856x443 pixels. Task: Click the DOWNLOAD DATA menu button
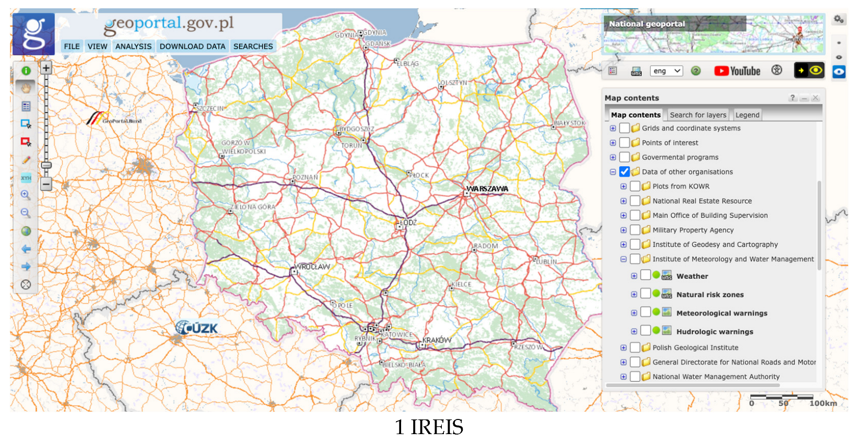click(192, 46)
